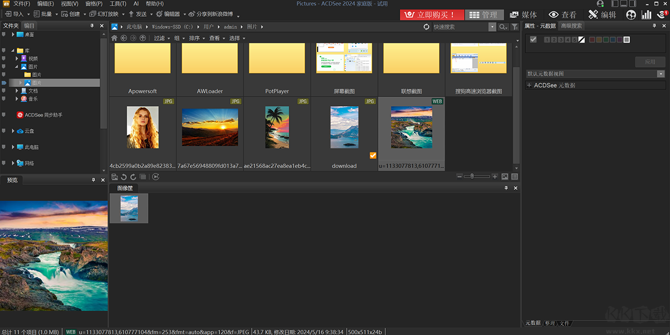Image resolution: width=670 pixels, height=335 pixels.
Task: Open the Tools (工具) menu
Action: pyautogui.click(x=118, y=4)
